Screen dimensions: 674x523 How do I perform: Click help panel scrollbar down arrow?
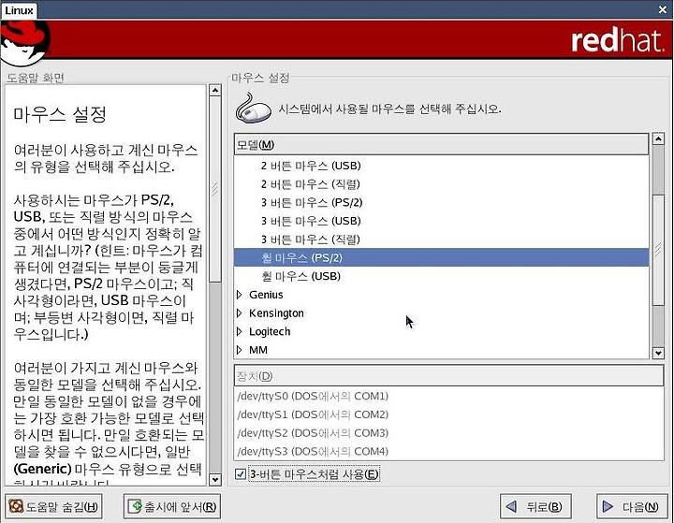click(x=215, y=480)
